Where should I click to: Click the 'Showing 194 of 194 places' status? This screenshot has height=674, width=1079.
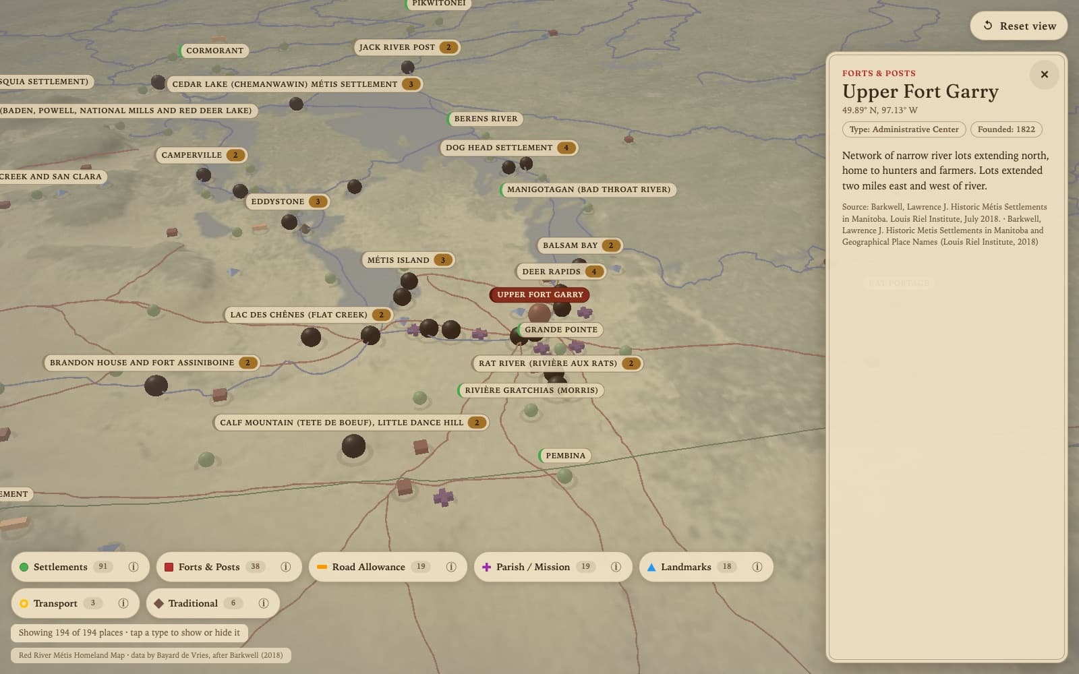point(129,633)
